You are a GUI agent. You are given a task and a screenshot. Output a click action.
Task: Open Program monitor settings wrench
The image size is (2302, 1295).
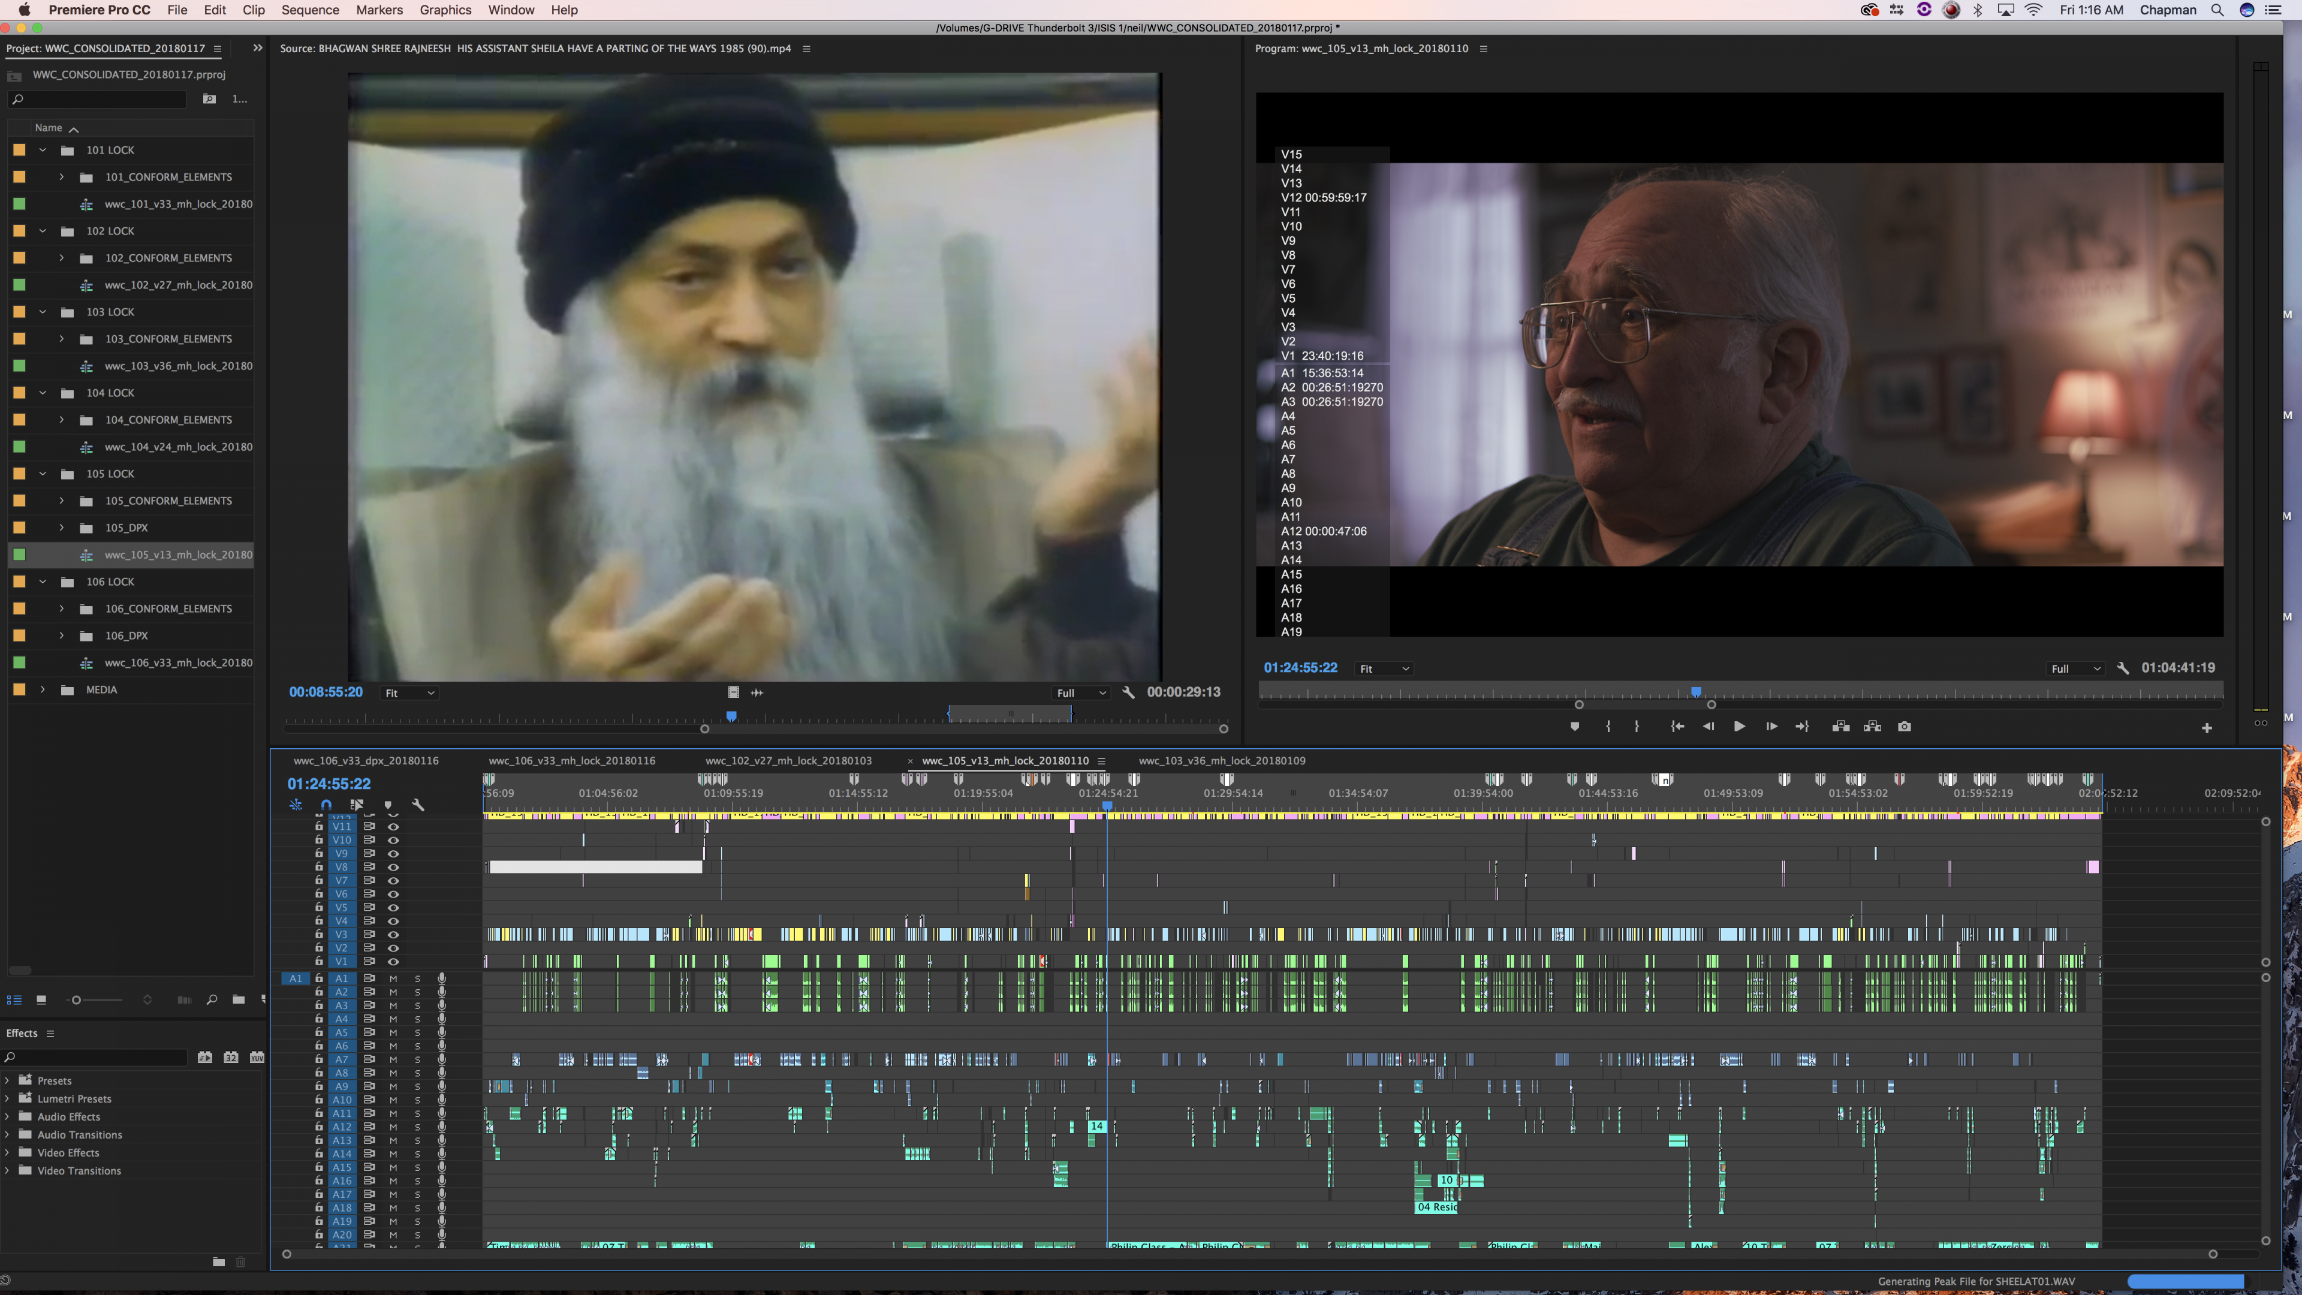(x=2122, y=668)
